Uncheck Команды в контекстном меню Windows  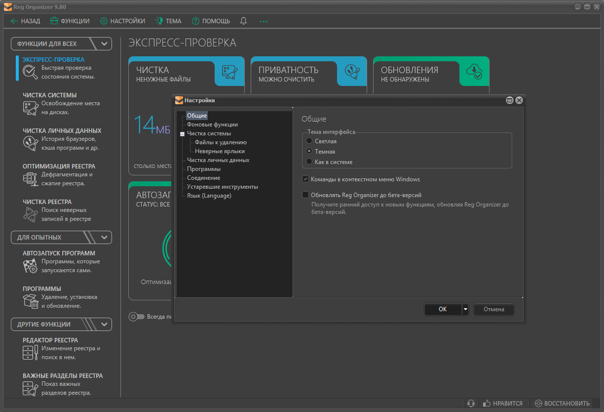[306, 179]
